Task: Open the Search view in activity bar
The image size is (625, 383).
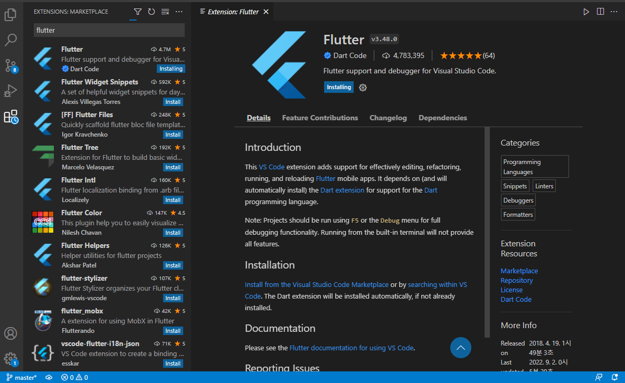Action: click(x=11, y=40)
